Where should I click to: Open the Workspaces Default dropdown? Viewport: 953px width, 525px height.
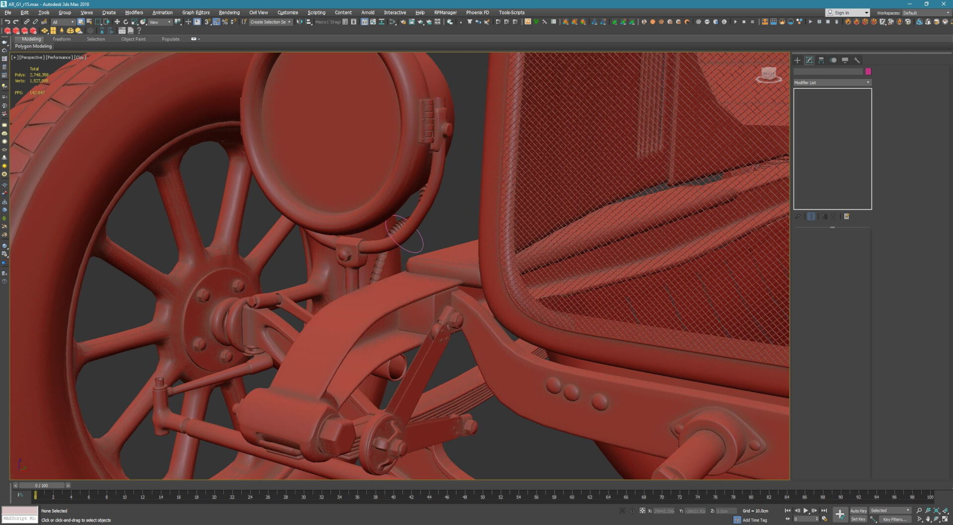click(926, 13)
